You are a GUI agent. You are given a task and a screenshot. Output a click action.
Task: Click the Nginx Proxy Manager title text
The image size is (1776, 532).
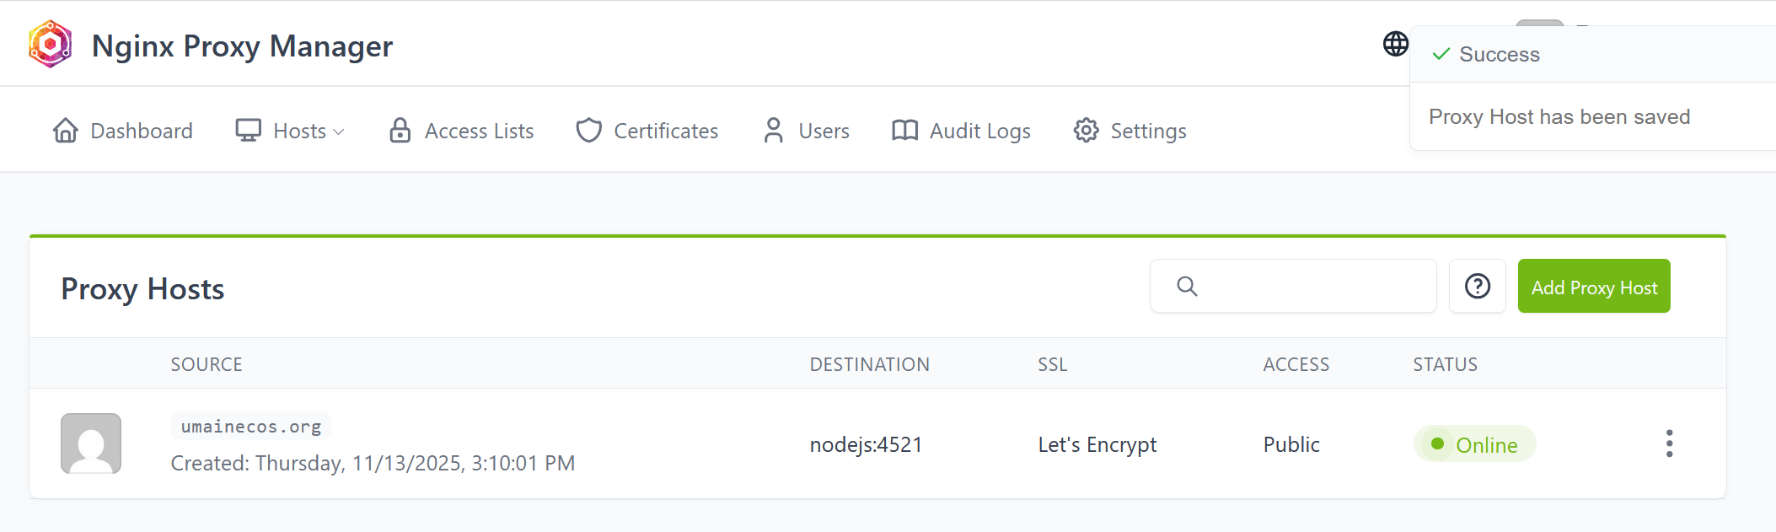242,46
